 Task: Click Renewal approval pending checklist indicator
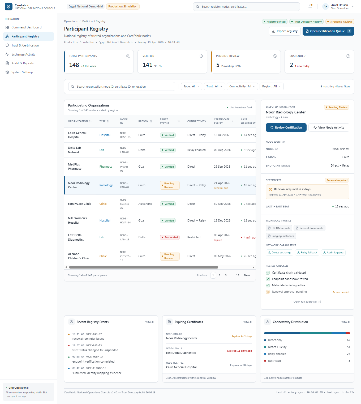[x=268, y=292]
